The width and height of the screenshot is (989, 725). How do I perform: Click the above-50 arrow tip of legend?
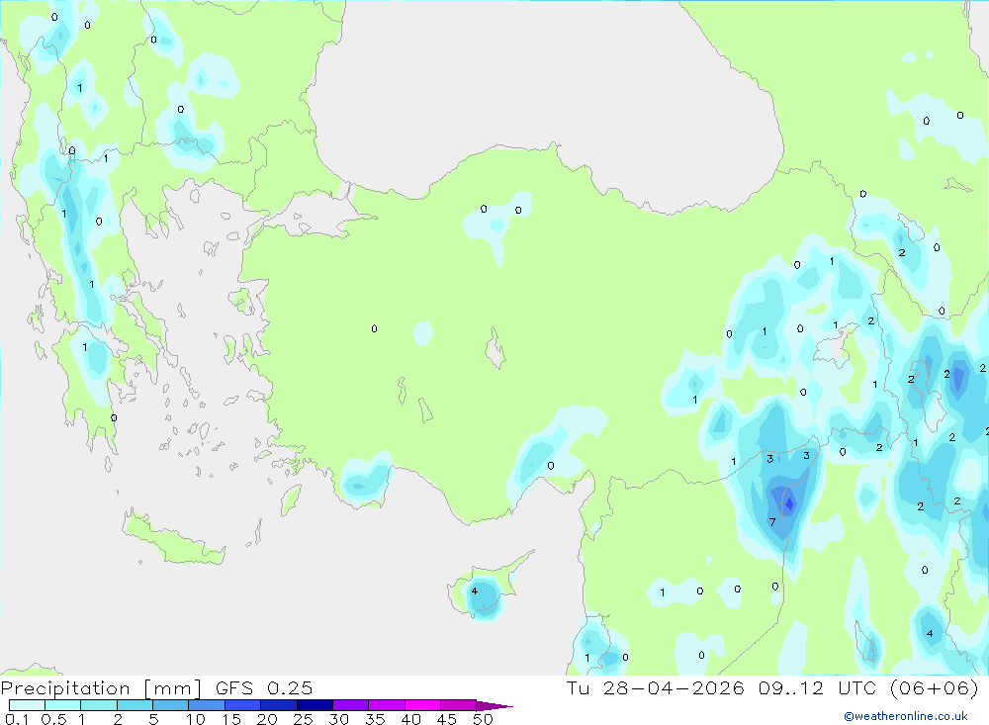pyautogui.click(x=494, y=705)
